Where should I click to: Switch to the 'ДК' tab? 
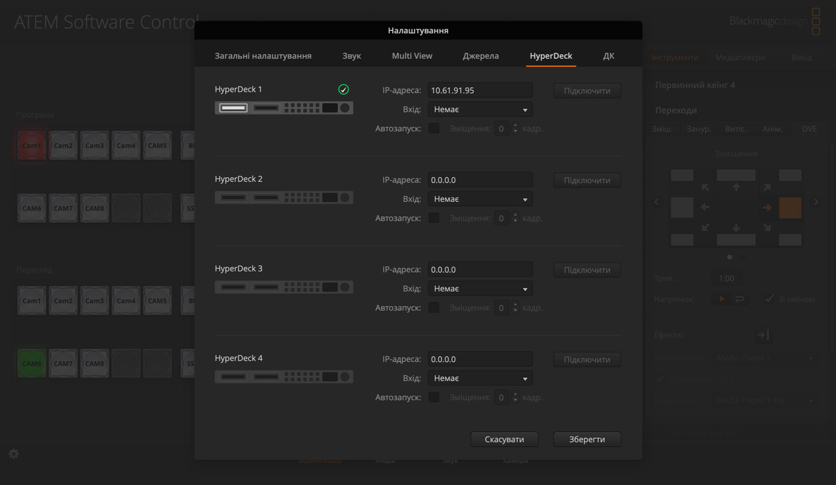tap(609, 56)
